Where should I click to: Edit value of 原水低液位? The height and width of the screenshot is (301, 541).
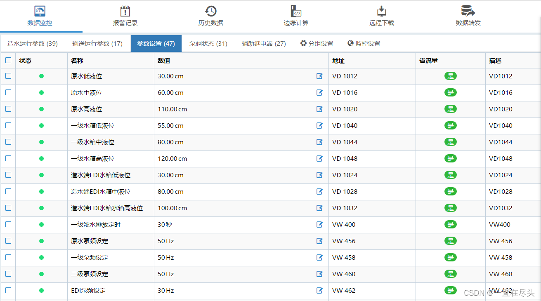coord(319,76)
